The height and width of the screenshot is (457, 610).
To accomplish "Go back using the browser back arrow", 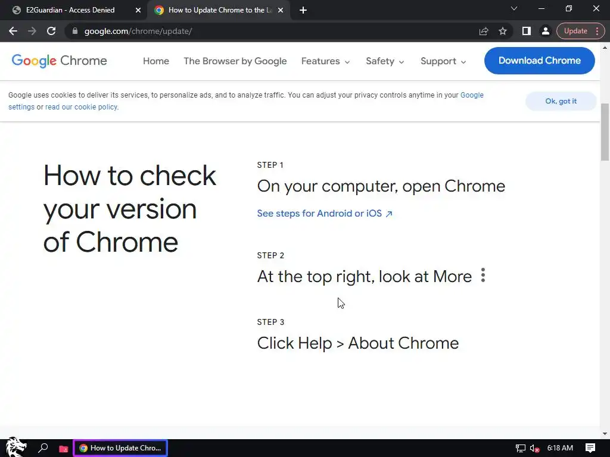I will tap(13, 31).
